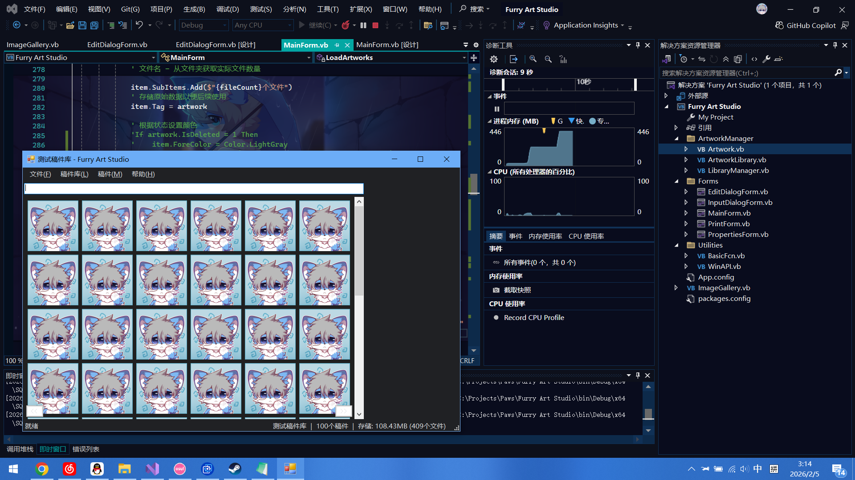Switch to the 内存使用率 tab
This screenshot has height=480, width=855.
click(545, 236)
